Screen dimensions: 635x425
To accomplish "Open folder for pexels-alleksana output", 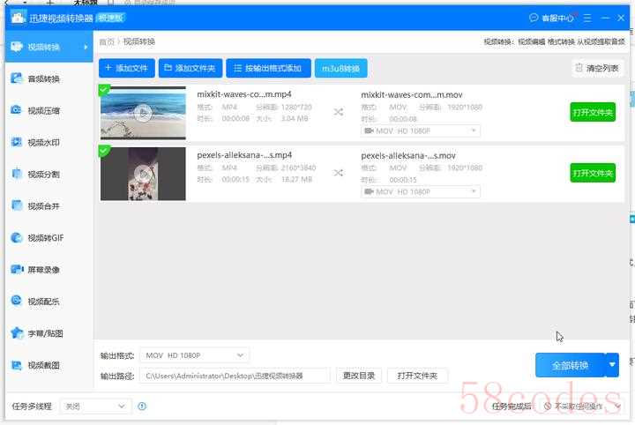I will pos(593,173).
